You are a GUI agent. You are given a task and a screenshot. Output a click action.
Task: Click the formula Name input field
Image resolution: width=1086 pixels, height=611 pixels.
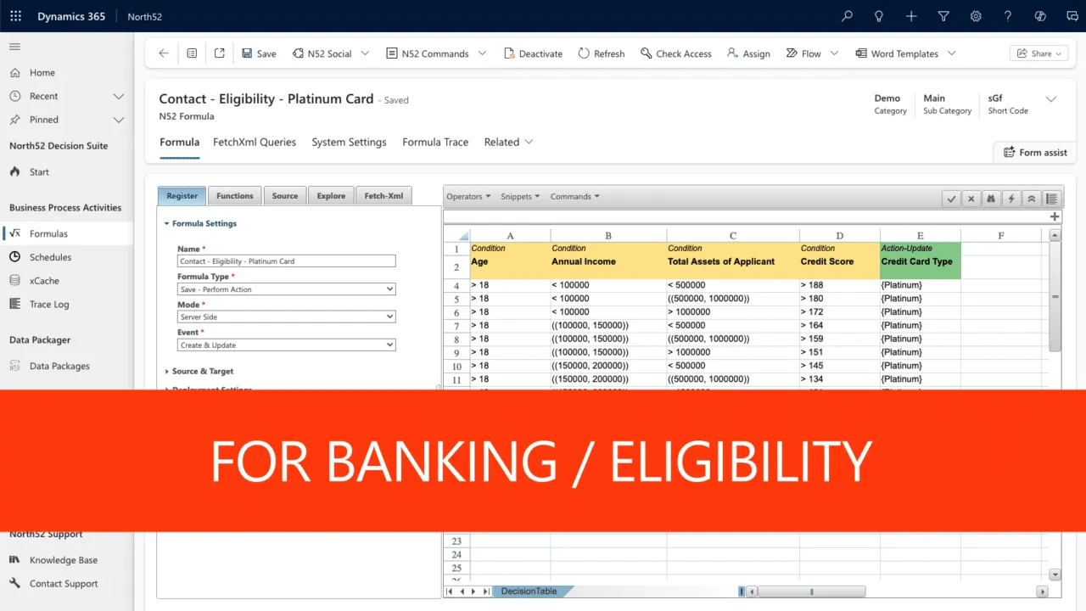coord(287,261)
